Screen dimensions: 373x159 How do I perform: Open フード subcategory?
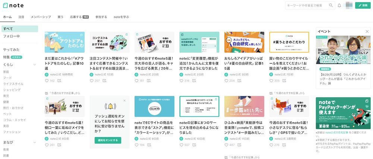7,78
